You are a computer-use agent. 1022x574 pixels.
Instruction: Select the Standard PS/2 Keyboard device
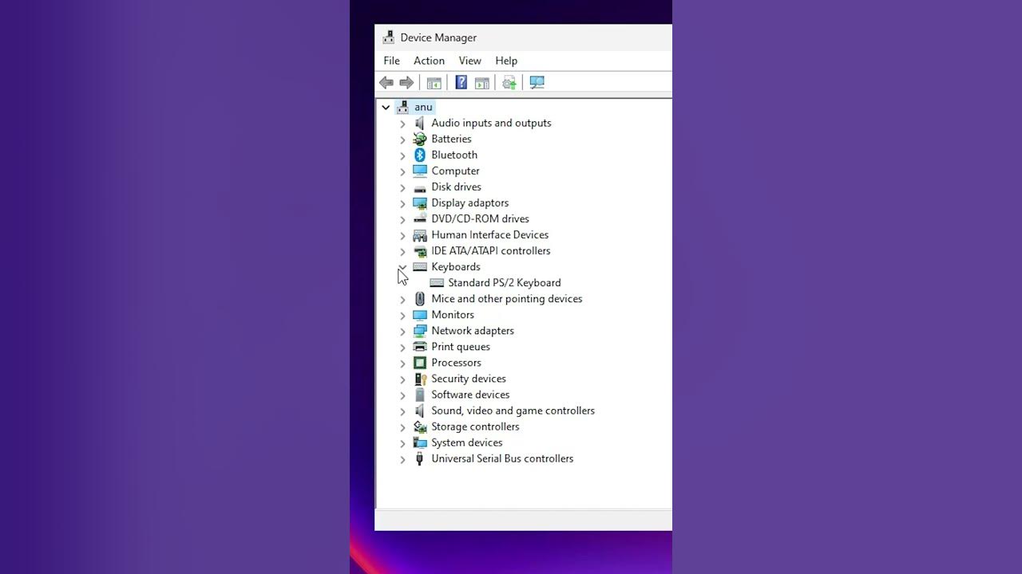505,283
